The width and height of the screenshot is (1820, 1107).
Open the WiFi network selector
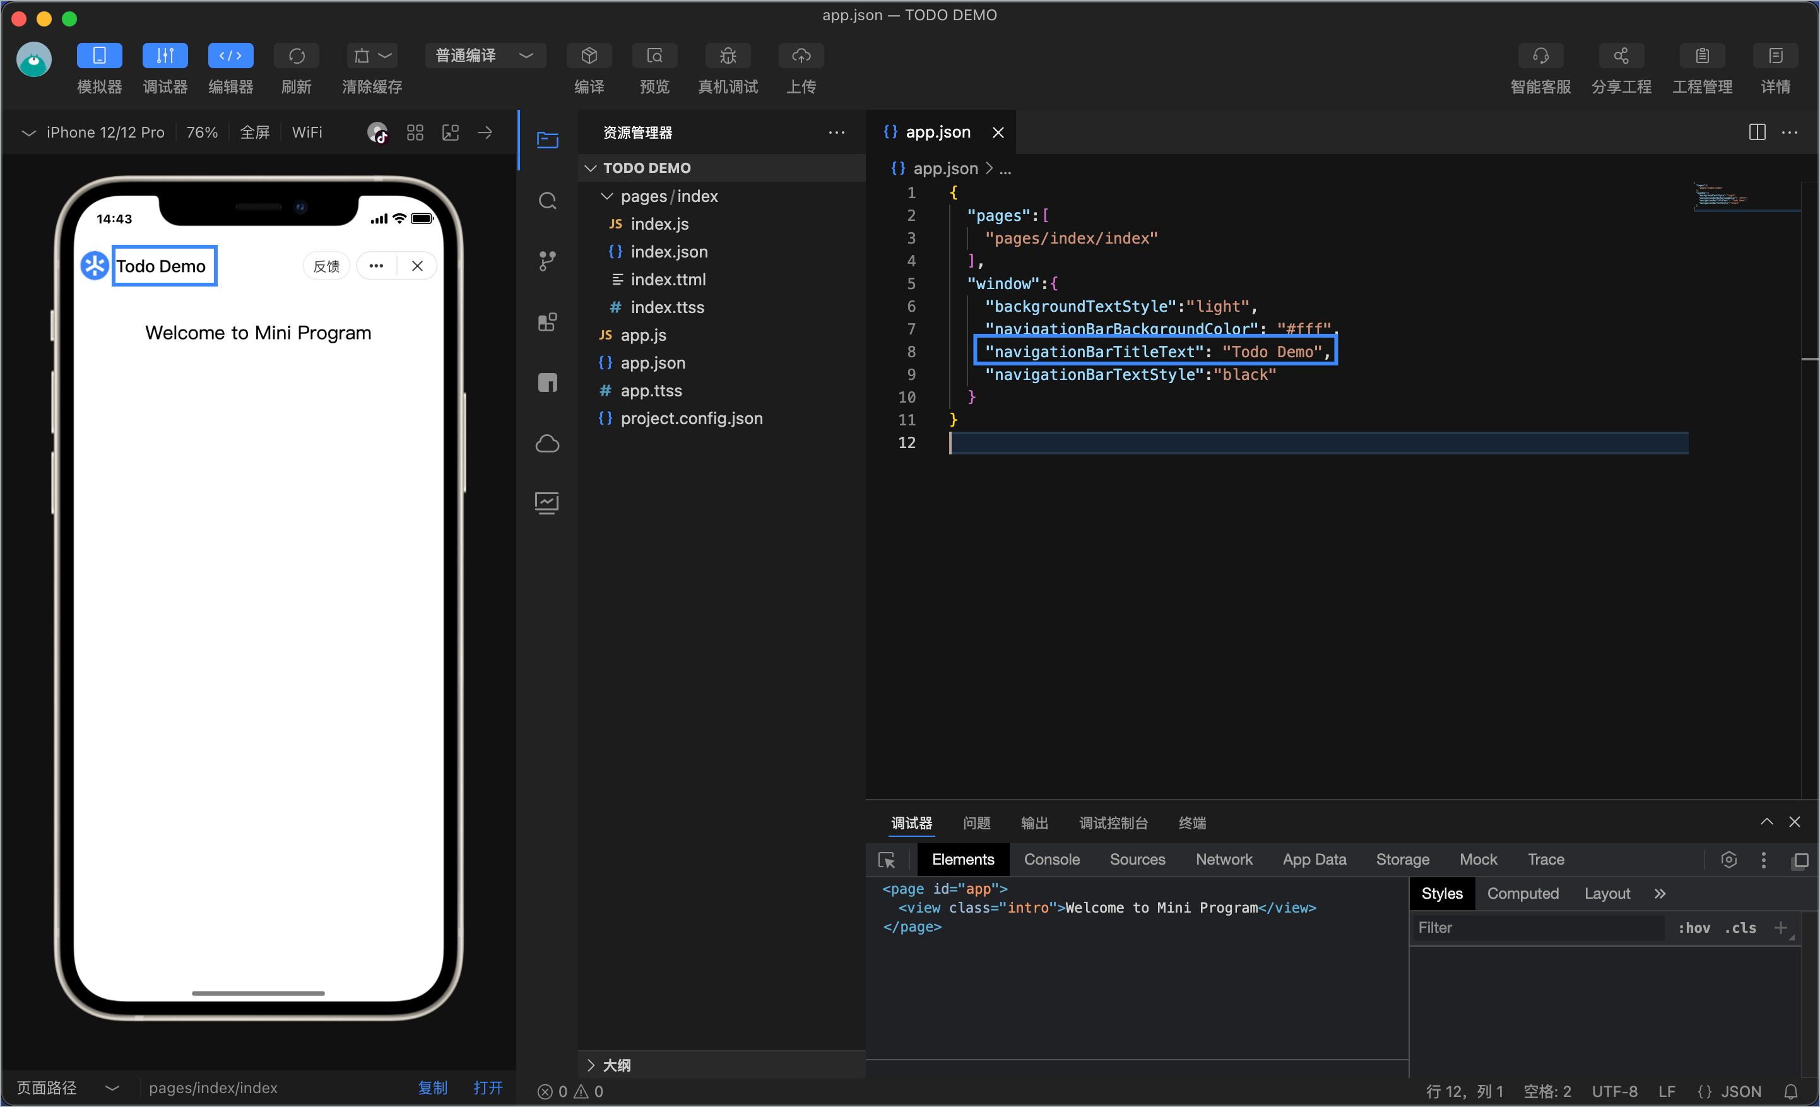307,132
